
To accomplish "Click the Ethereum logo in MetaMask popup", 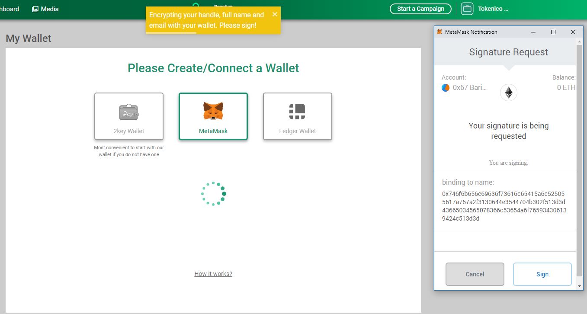I will tap(509, 93).
